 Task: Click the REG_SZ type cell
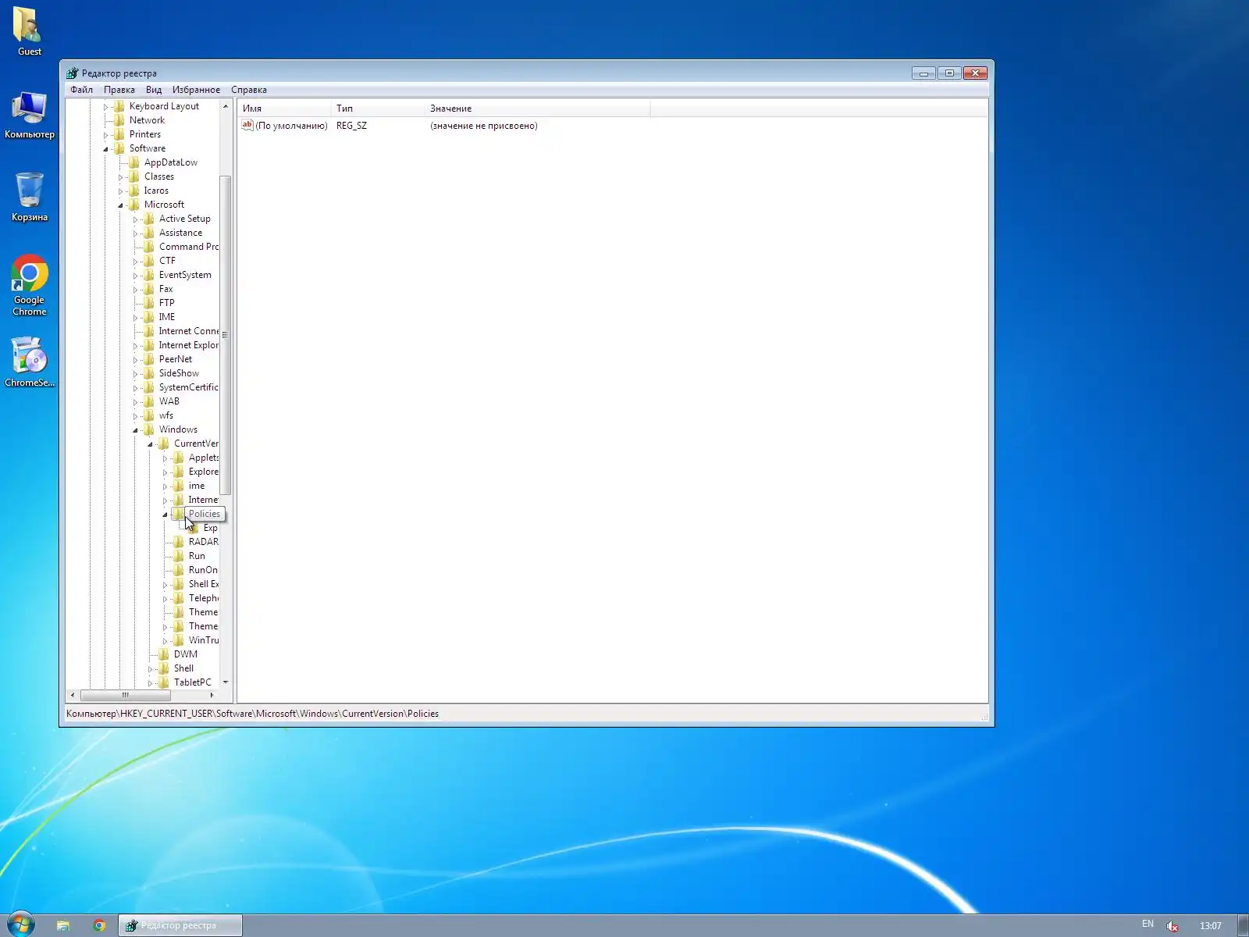(351, 126)
